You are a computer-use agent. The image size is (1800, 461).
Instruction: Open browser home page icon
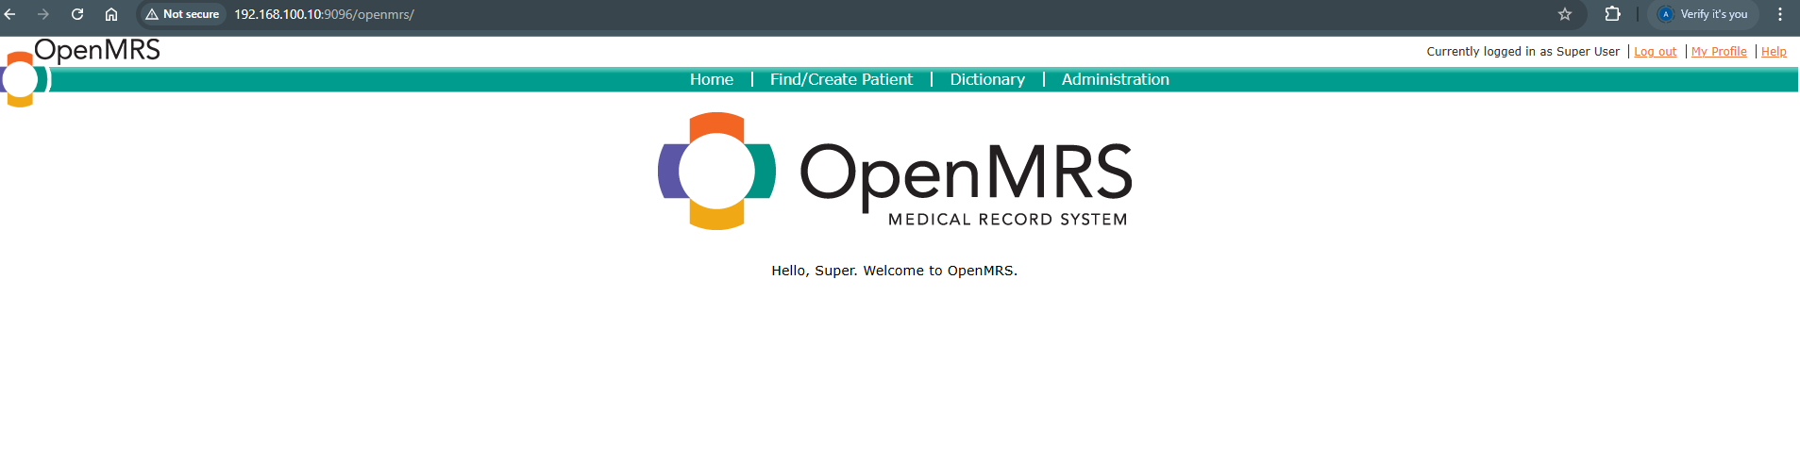111,14
